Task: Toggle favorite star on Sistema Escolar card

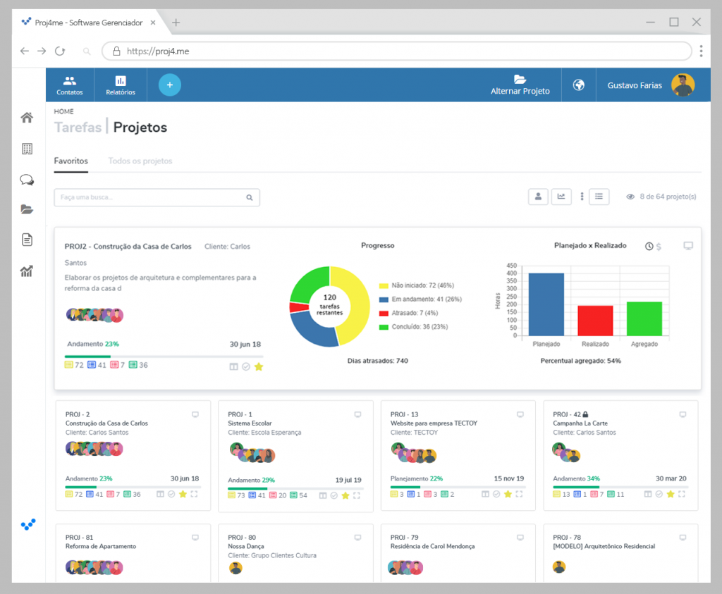Action: pos(345,495)
